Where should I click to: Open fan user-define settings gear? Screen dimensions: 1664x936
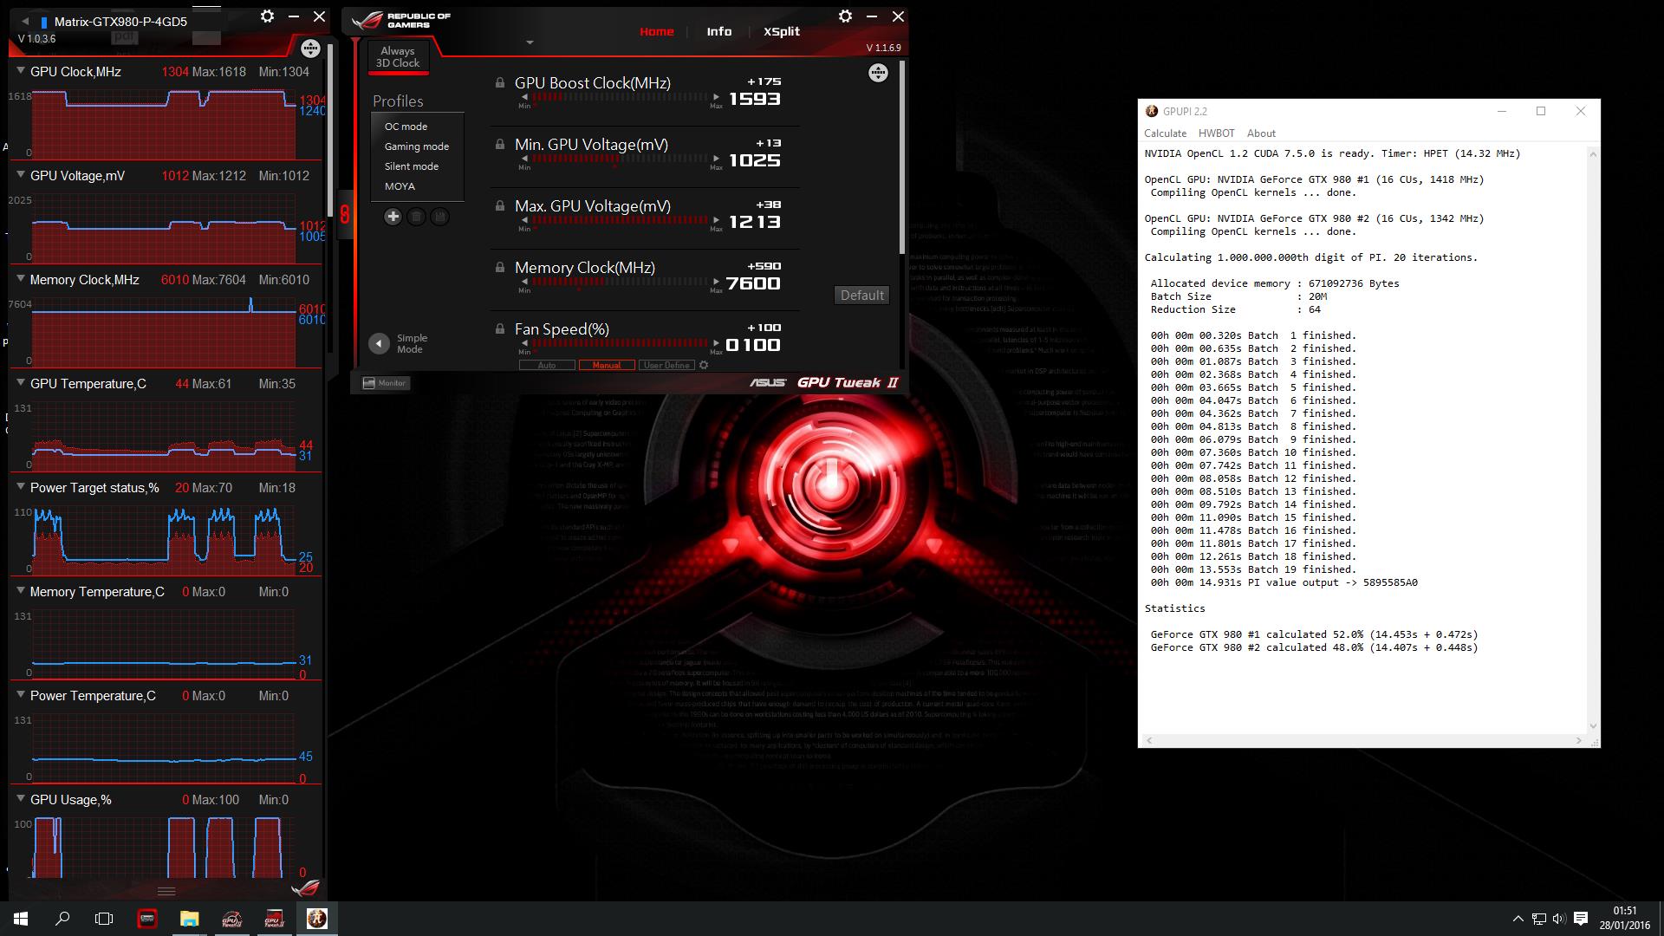(704, 366)
